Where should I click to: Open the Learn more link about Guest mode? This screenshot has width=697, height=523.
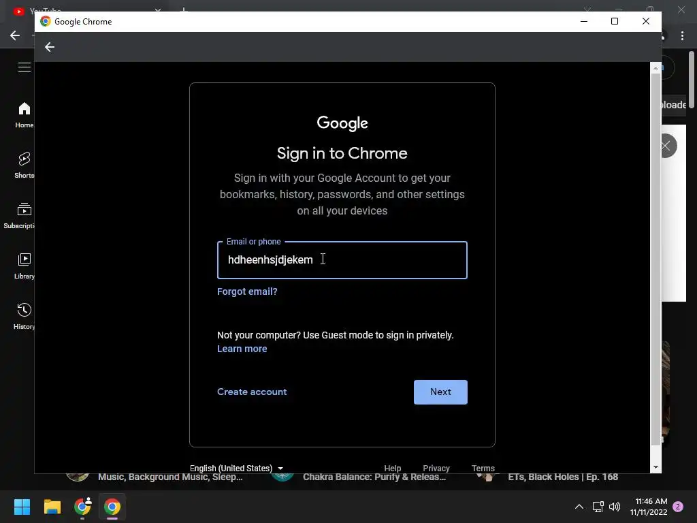click(x=242, y=349)
